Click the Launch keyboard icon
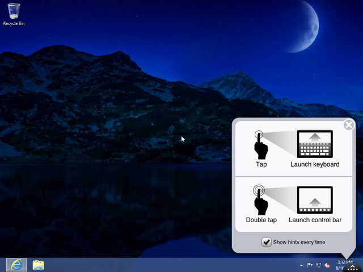The width and height of the screenshot is (363, 272). (315, 144)
